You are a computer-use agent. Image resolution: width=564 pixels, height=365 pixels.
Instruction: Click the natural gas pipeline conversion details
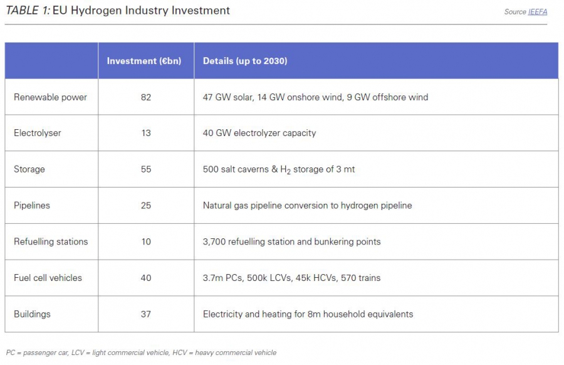coord(307,205)
